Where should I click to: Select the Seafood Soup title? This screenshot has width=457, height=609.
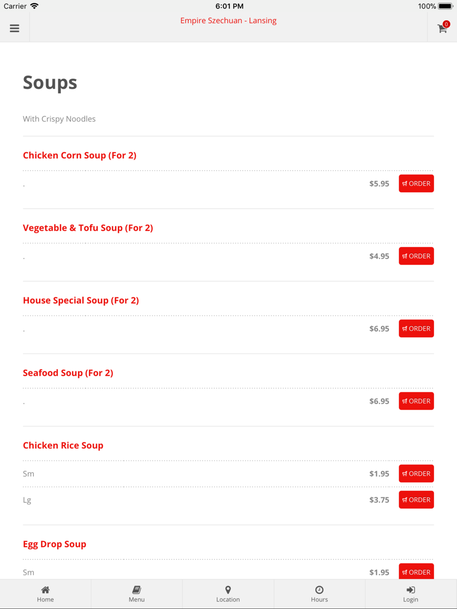pos(68,373)
